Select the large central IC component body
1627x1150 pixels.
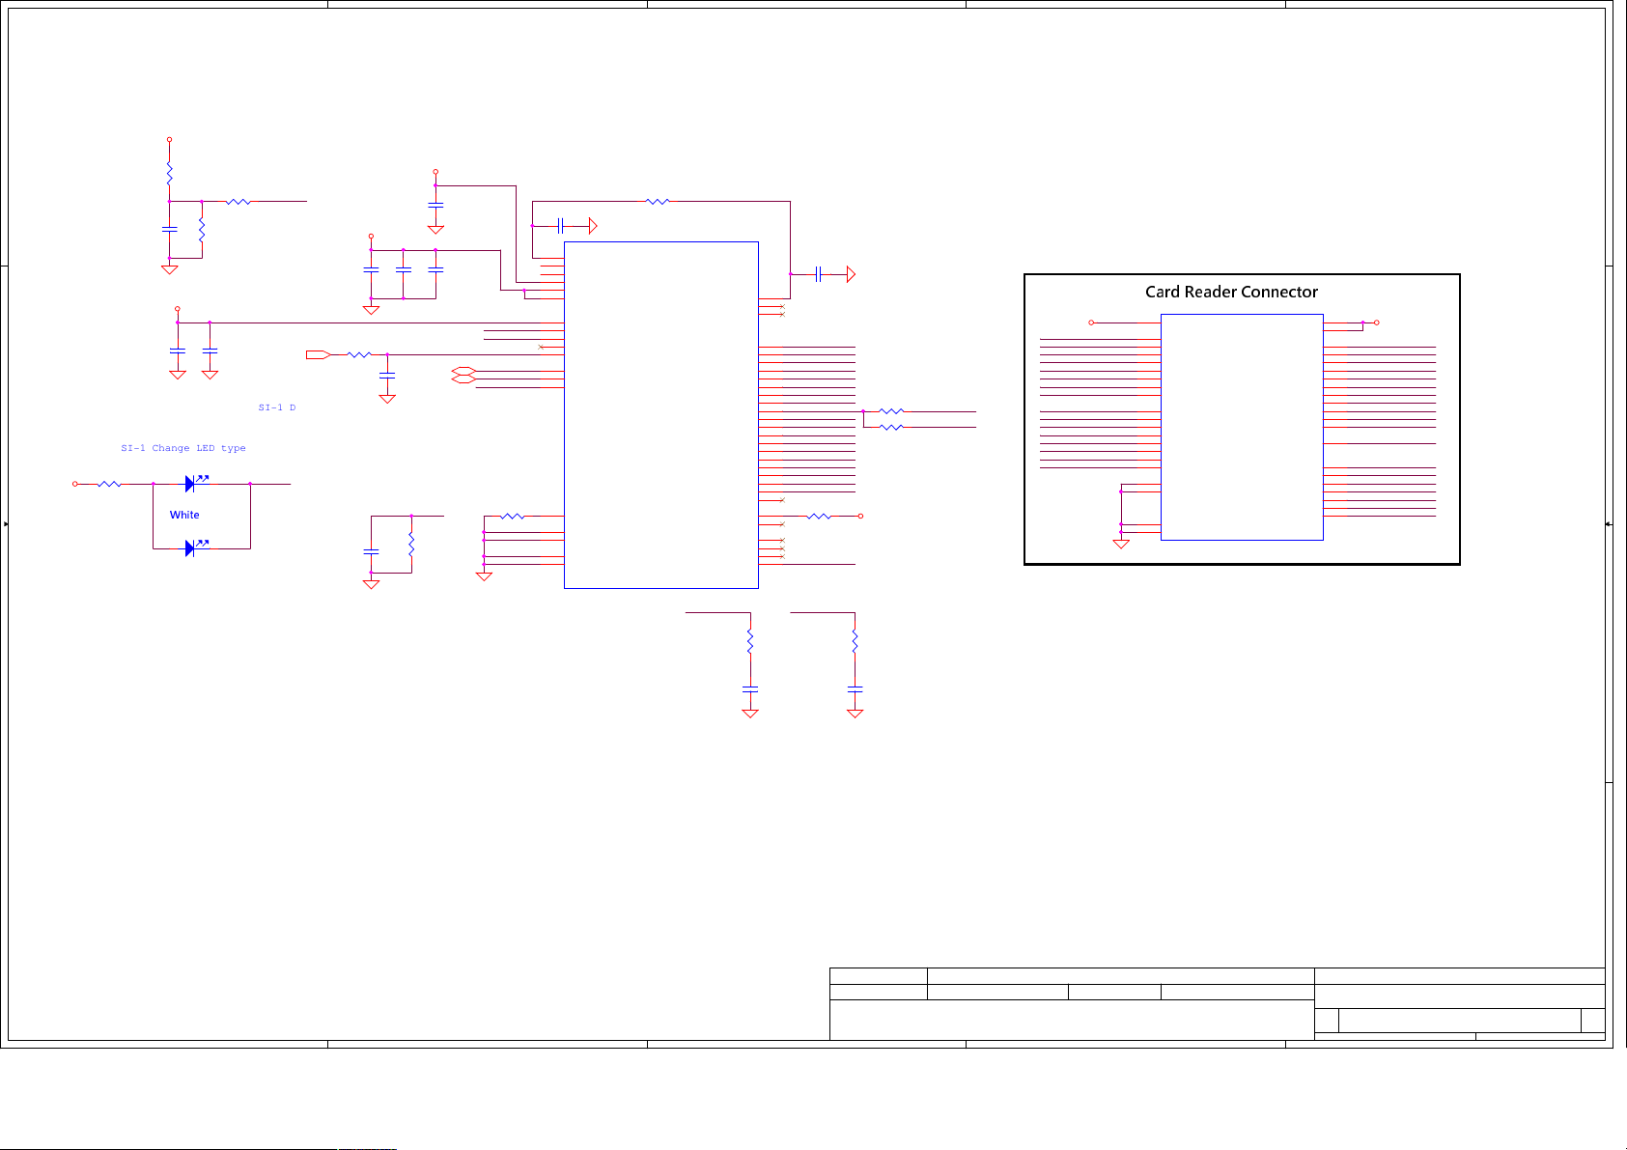661,415
